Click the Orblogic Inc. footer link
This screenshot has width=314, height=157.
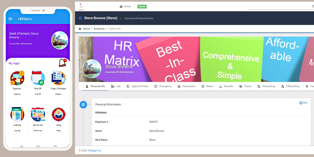pos(95,151)
